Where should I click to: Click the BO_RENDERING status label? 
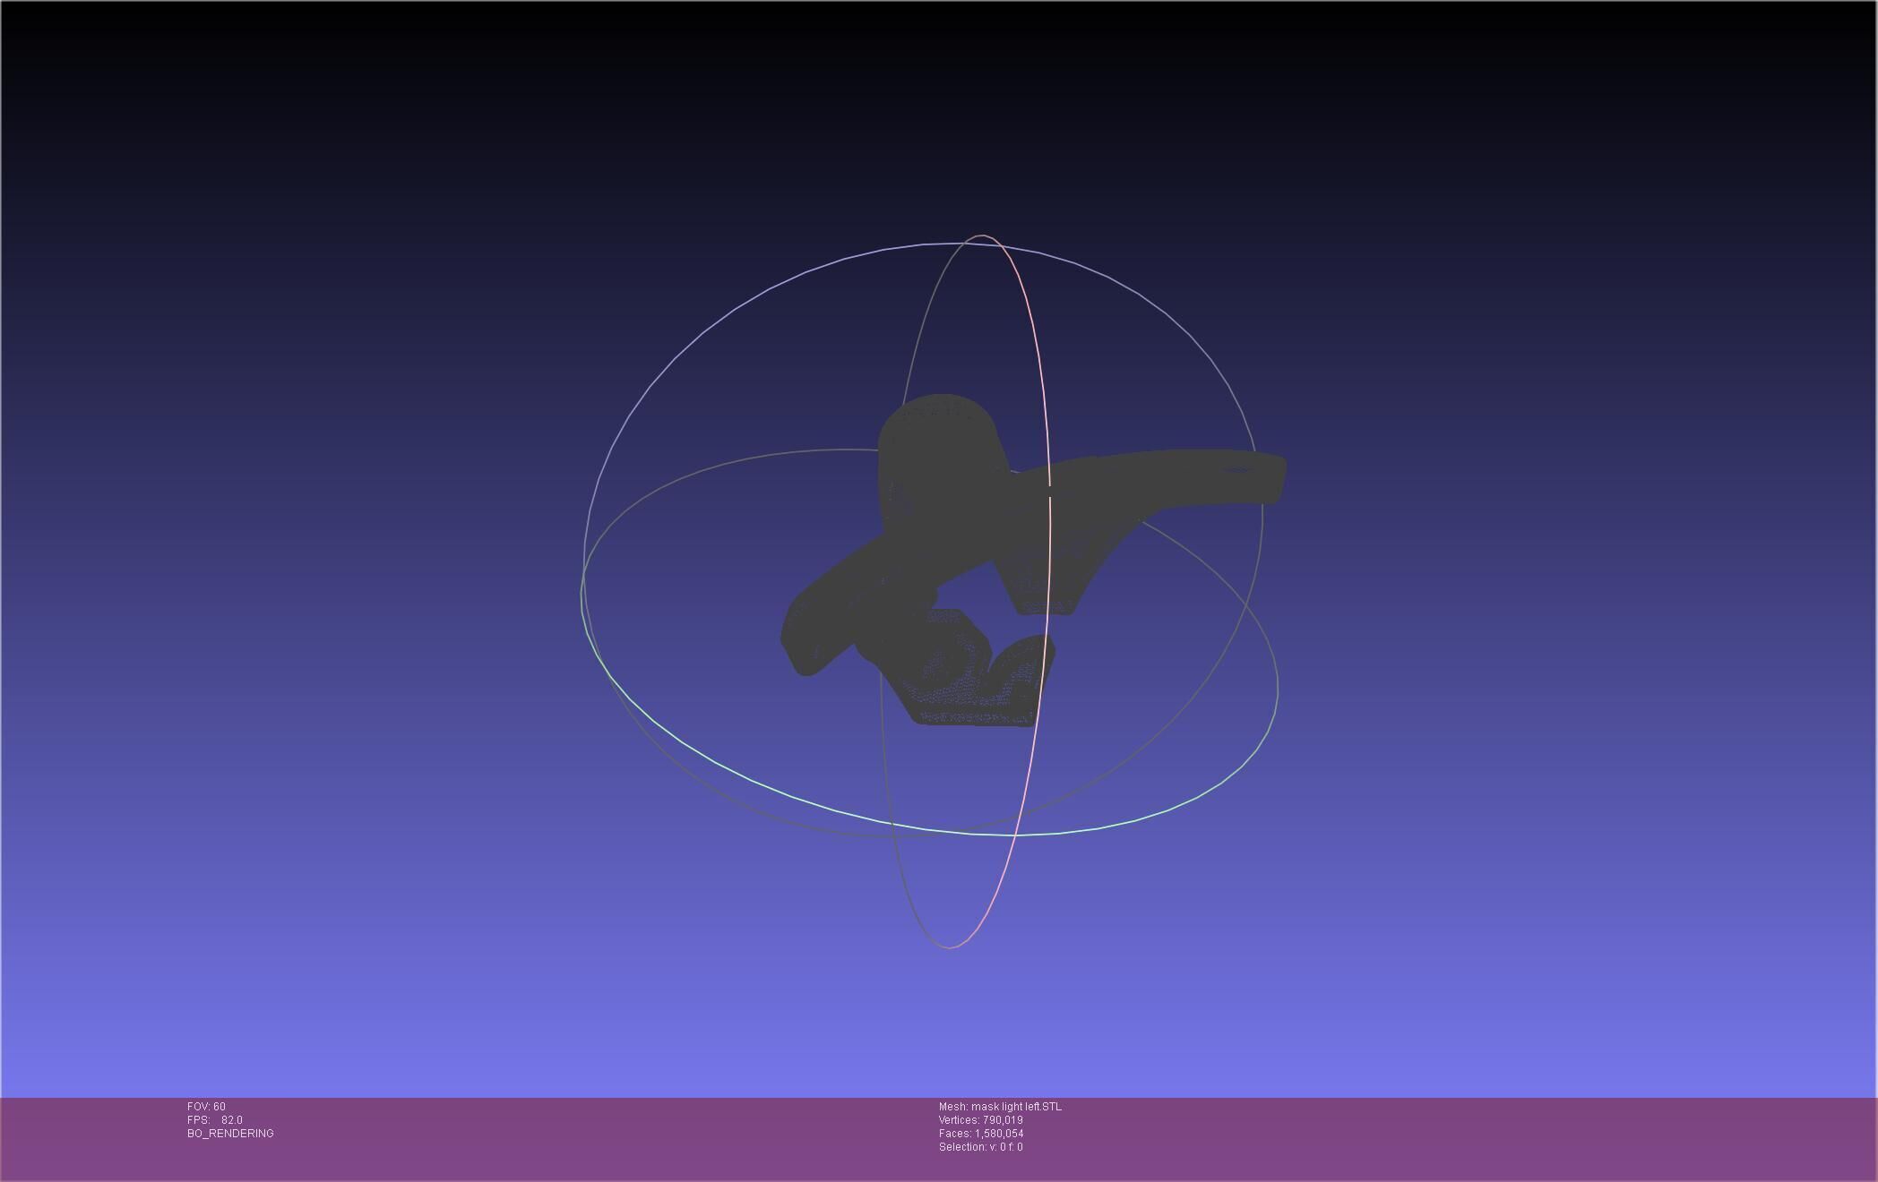coord(230,1134)
